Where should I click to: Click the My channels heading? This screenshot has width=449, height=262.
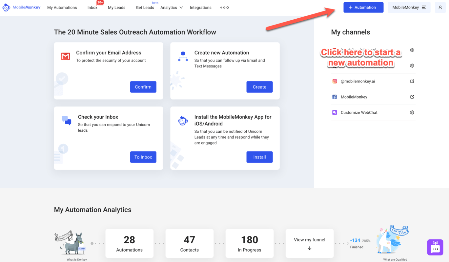[351, 32]
